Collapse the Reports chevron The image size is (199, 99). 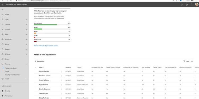point(27,64)
